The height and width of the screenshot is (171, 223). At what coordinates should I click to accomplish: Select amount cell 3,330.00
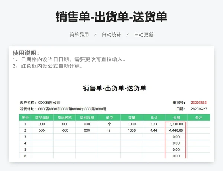(176, 124)
